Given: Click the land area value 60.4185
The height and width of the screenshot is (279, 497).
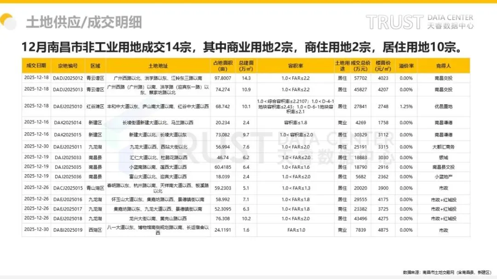Looking at the screenshot, I should [x=223, y=167].
